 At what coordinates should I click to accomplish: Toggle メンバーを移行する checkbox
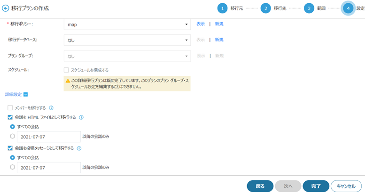[10, 108]
